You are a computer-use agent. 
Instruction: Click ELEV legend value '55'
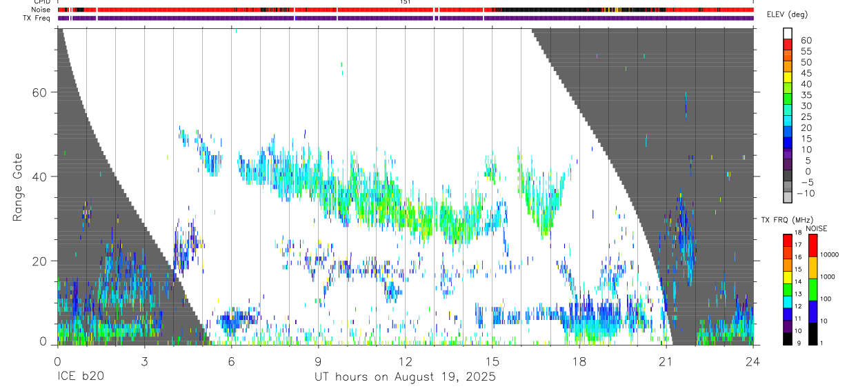pos(806,51)
